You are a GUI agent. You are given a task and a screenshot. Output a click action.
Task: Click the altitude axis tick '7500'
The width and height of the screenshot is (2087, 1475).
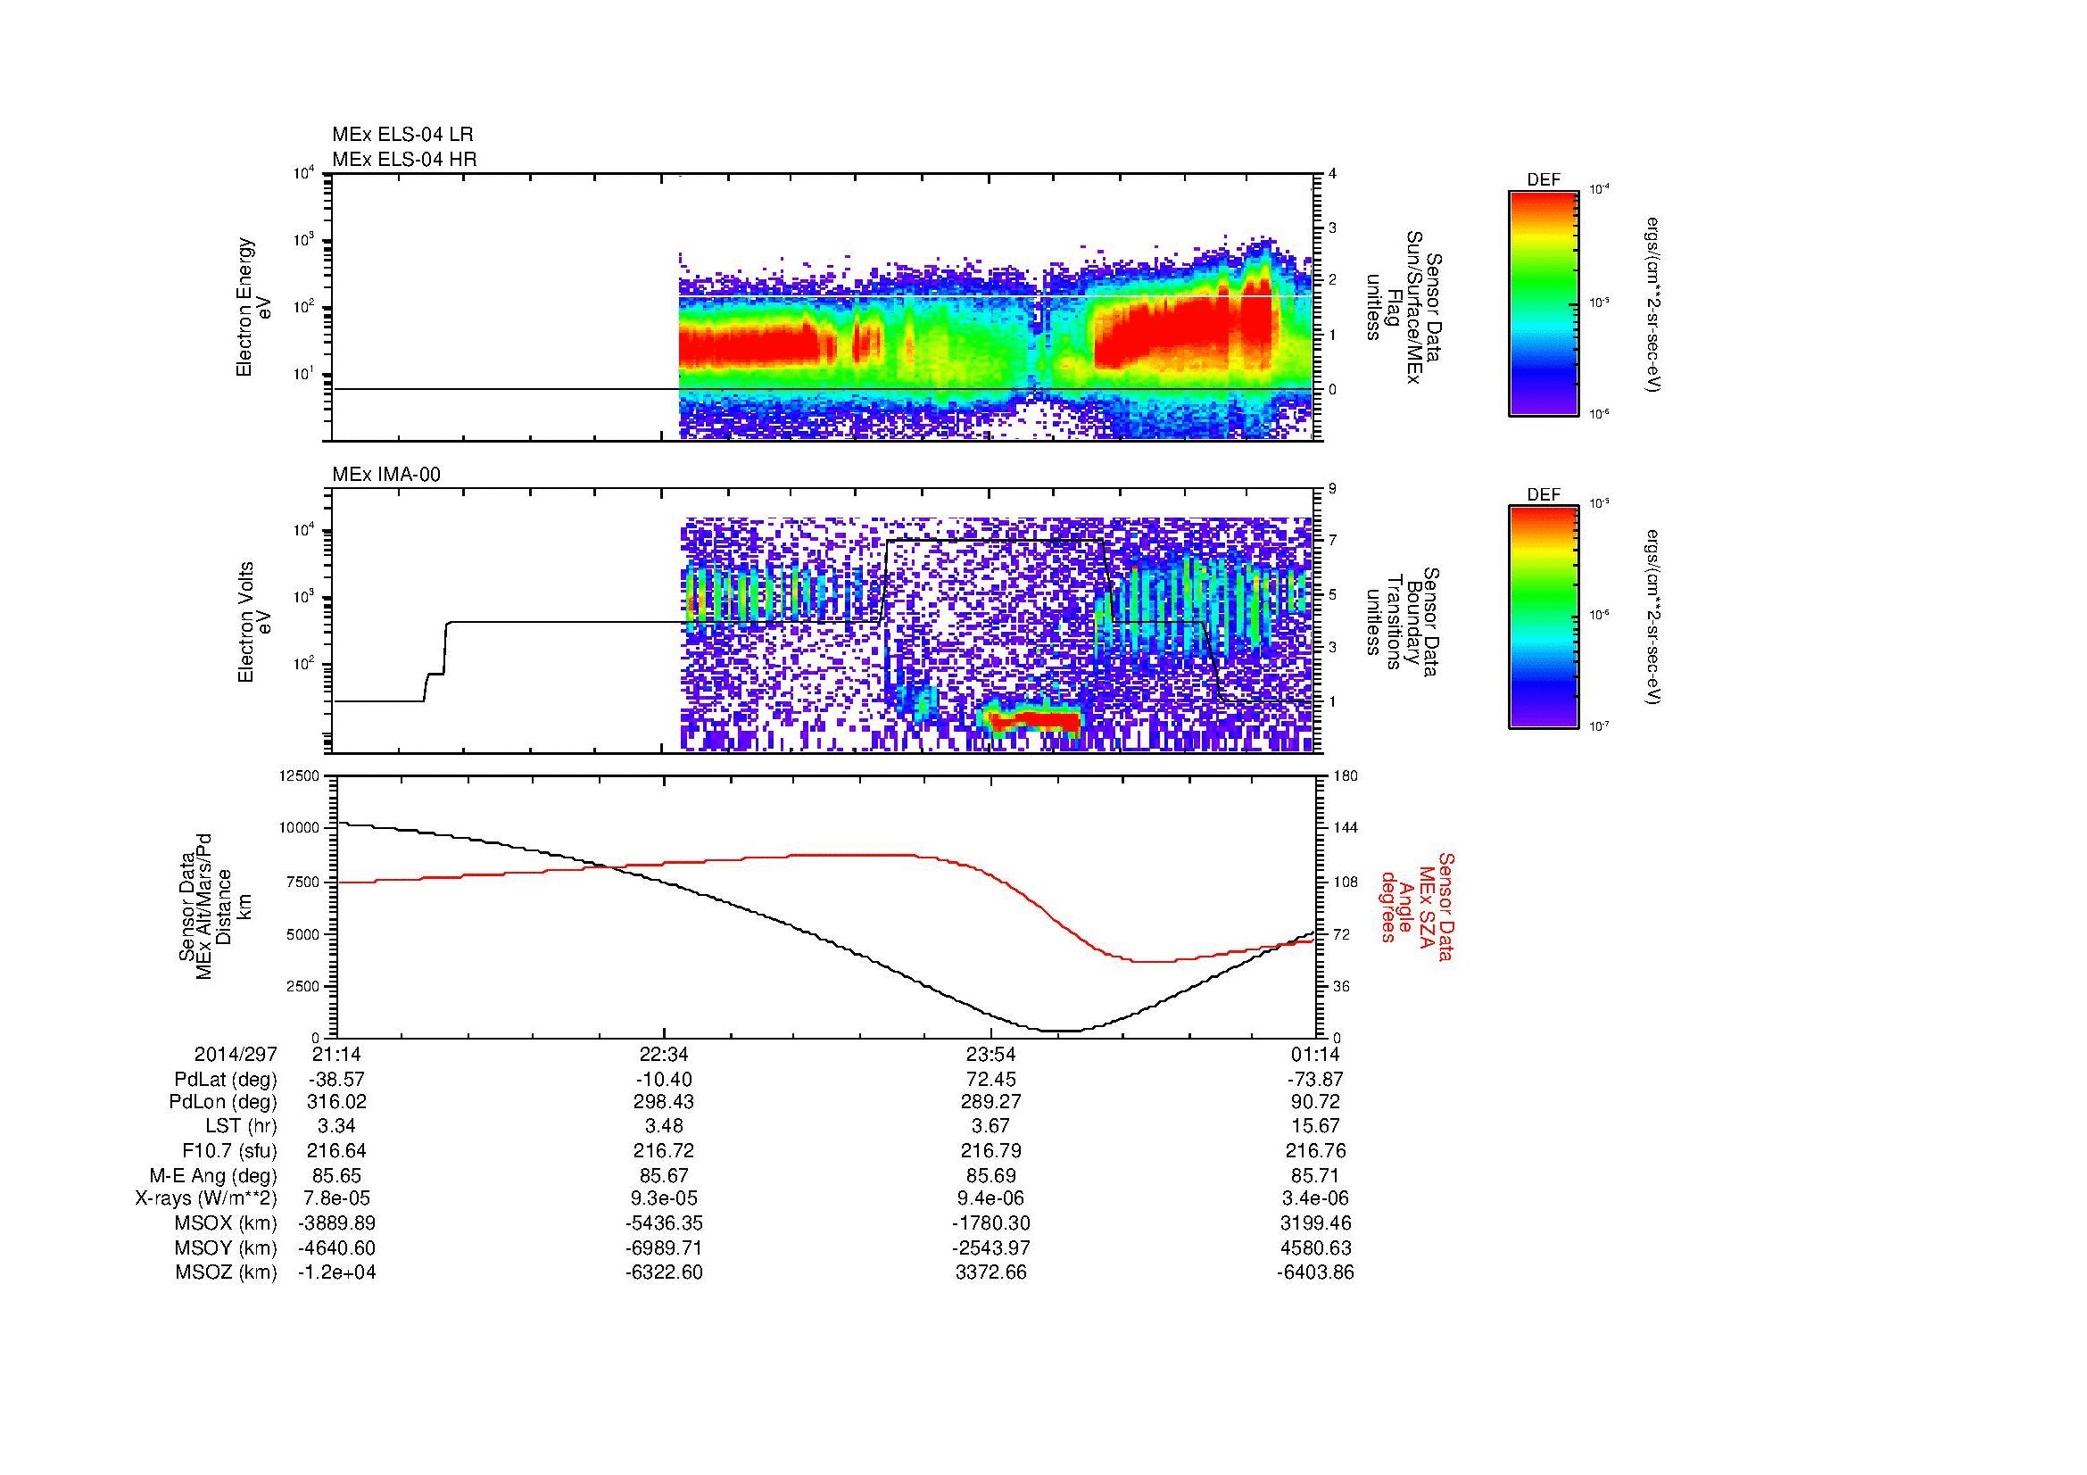coord(304,882)
